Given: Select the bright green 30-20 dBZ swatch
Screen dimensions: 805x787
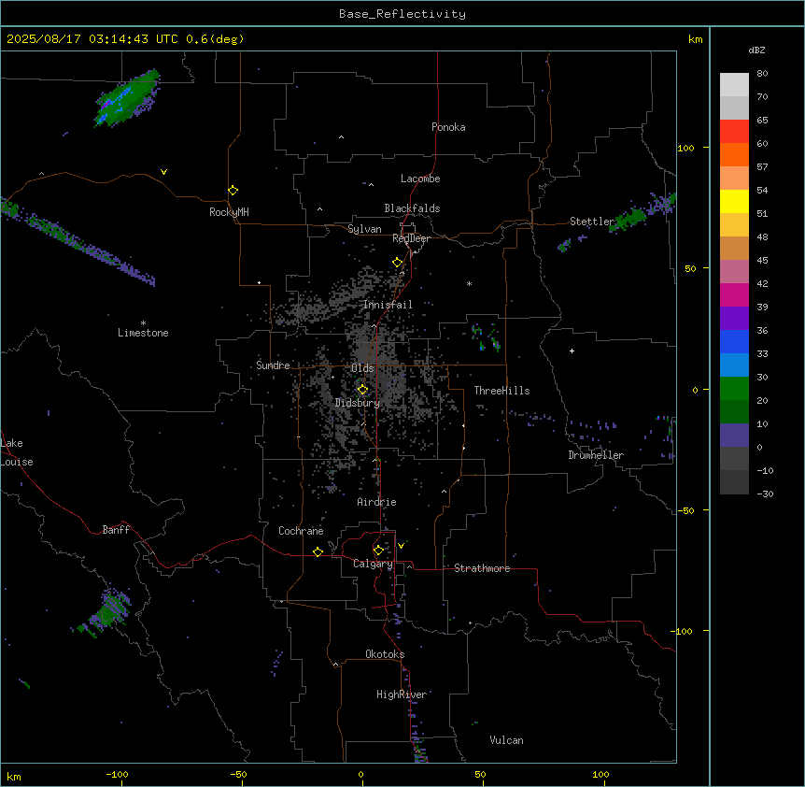Looking at the screenshot, I should point(734,389).
